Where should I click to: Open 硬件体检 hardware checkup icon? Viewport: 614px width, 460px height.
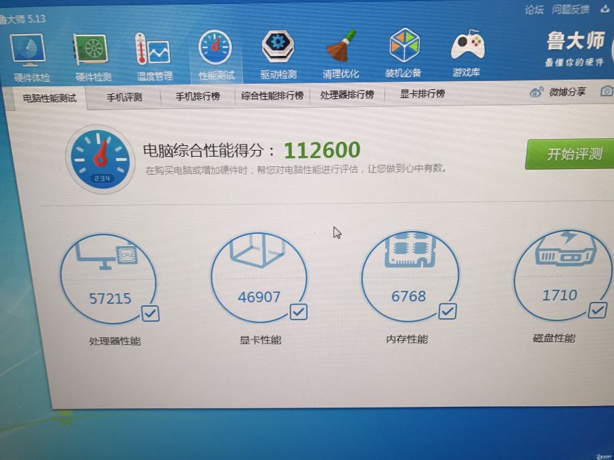[x=28, y=50]
